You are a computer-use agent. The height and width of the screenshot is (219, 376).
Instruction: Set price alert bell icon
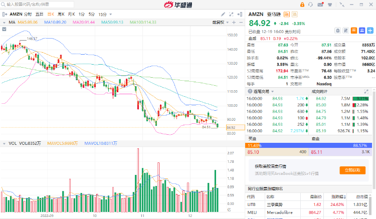coord(337,31)
